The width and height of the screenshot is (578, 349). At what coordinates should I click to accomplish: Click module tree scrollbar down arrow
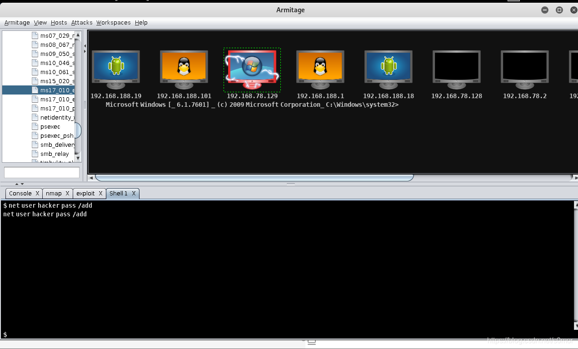pos(78,158)
